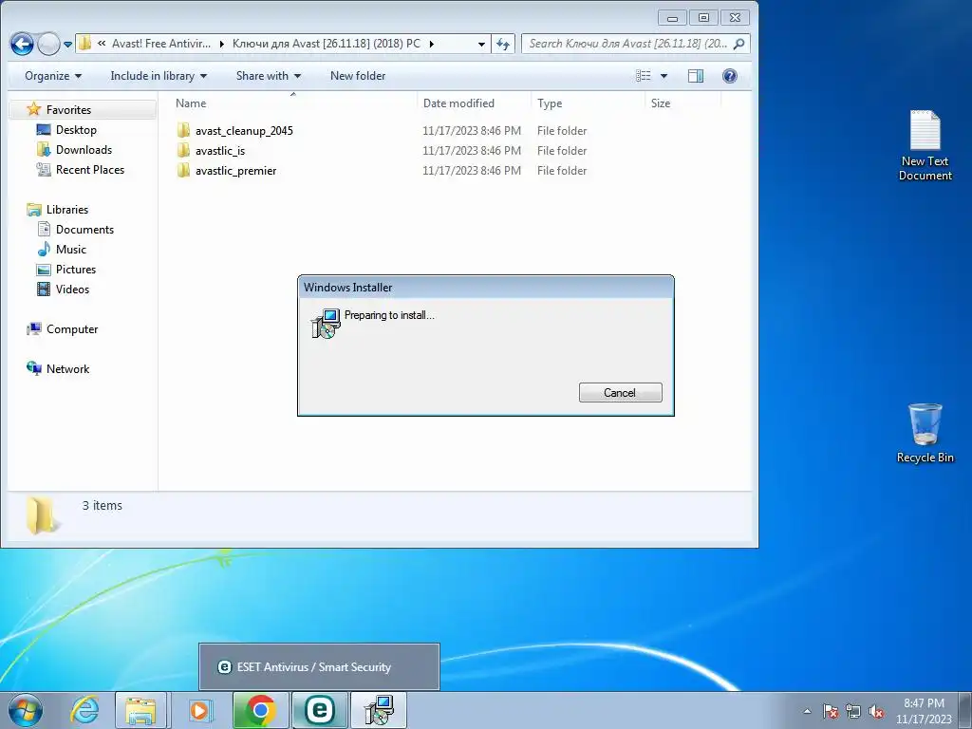This screenshot has height=729, width=972.
Task: Open the Include in library menu
Action: [x=159, y=76]
